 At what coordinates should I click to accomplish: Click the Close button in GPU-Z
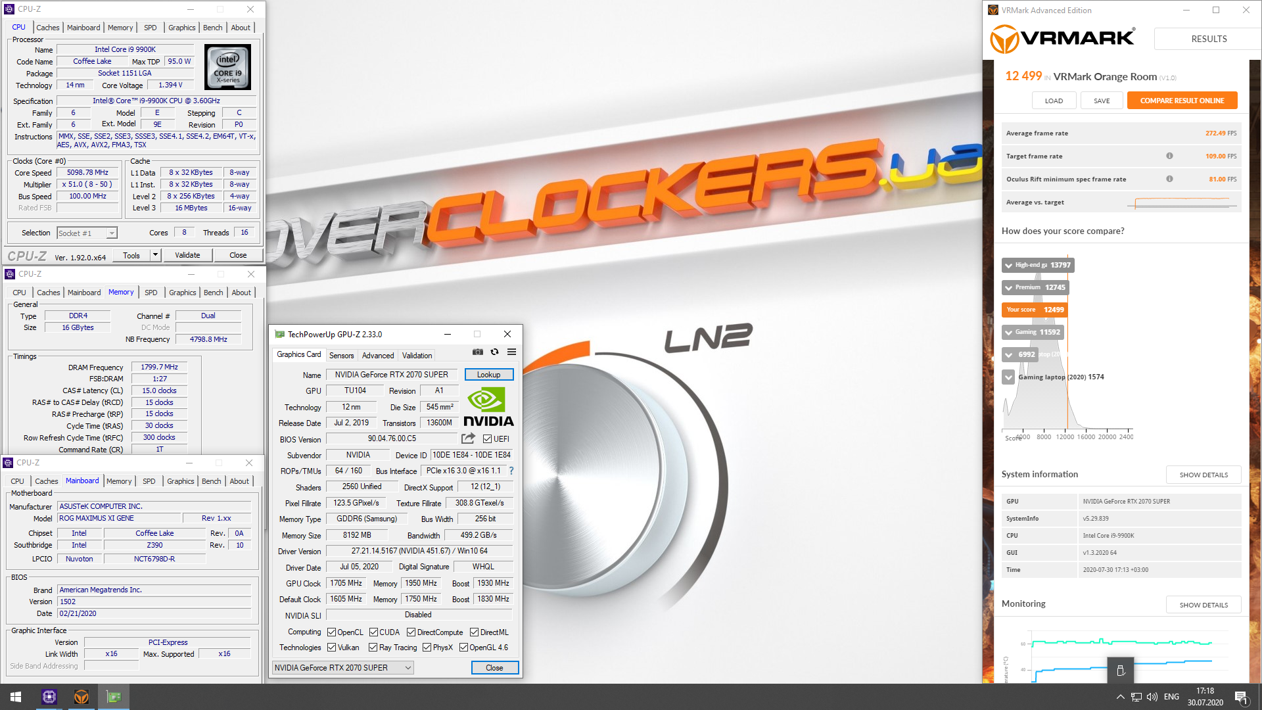pyautogui.click(x=494, y=668)
